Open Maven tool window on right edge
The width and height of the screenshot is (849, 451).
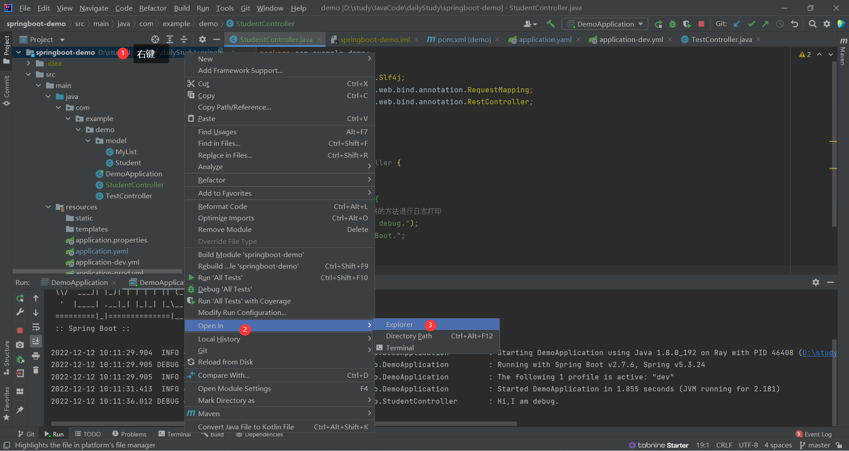click(843, 52)
